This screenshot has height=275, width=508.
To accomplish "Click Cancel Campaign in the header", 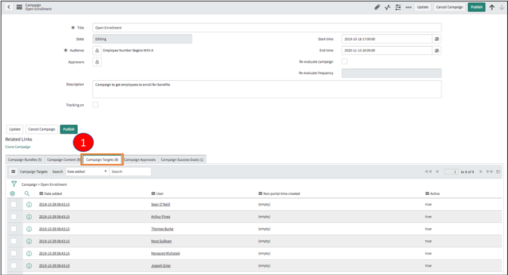I will tap(449, 7).
